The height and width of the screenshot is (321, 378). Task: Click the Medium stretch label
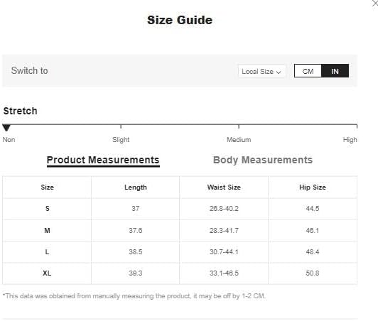pos(239,140)
